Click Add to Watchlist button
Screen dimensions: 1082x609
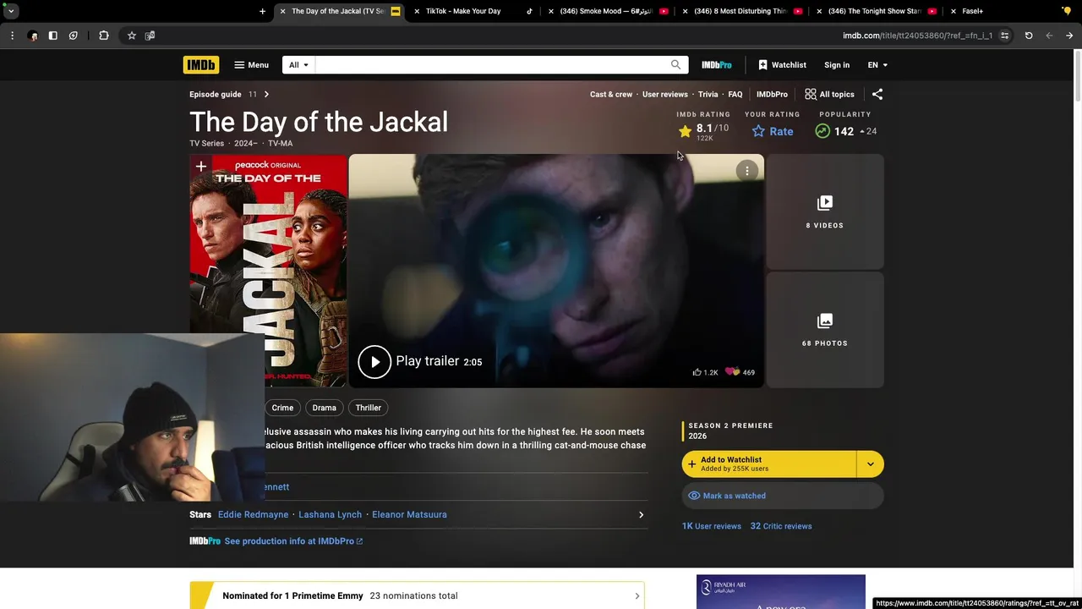[769, 464]
